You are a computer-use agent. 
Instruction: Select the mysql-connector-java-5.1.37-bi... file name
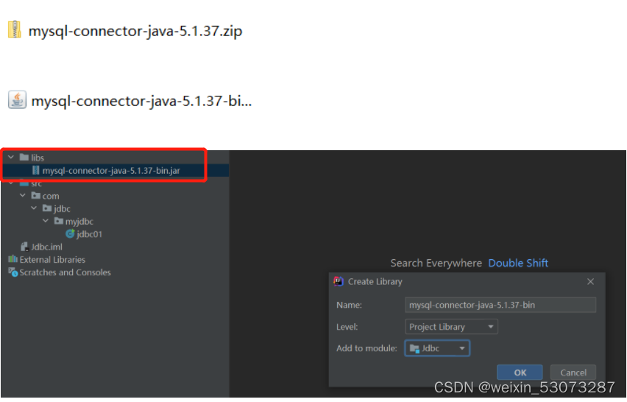141,101
